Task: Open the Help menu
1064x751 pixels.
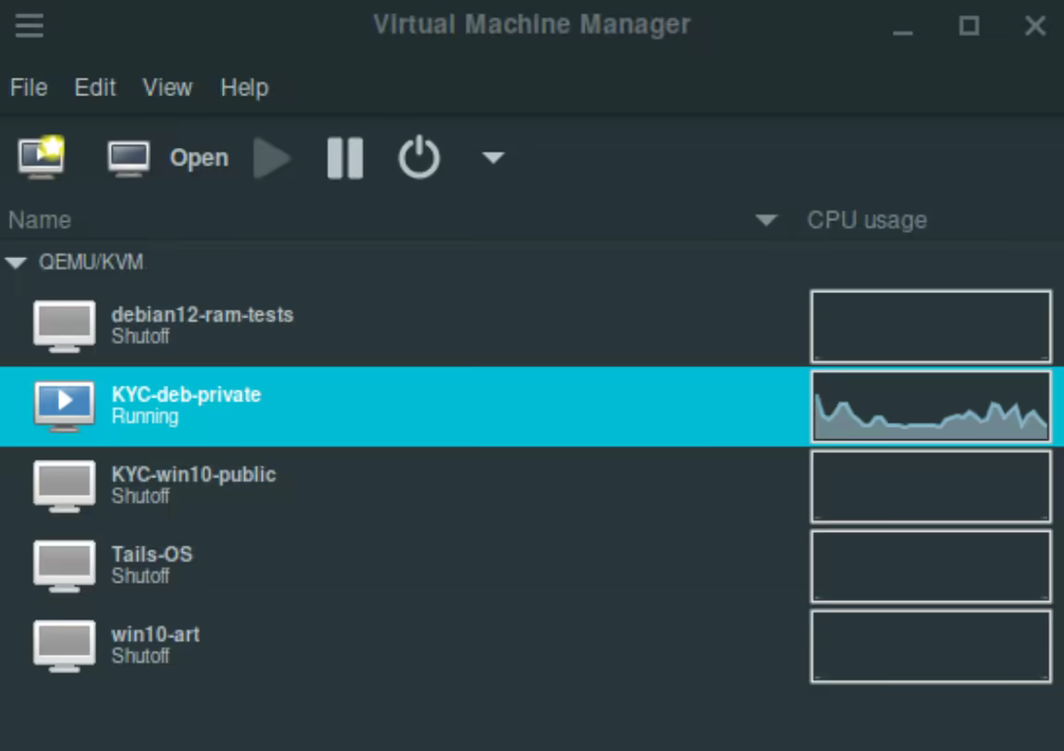Action: pos(244,88)
